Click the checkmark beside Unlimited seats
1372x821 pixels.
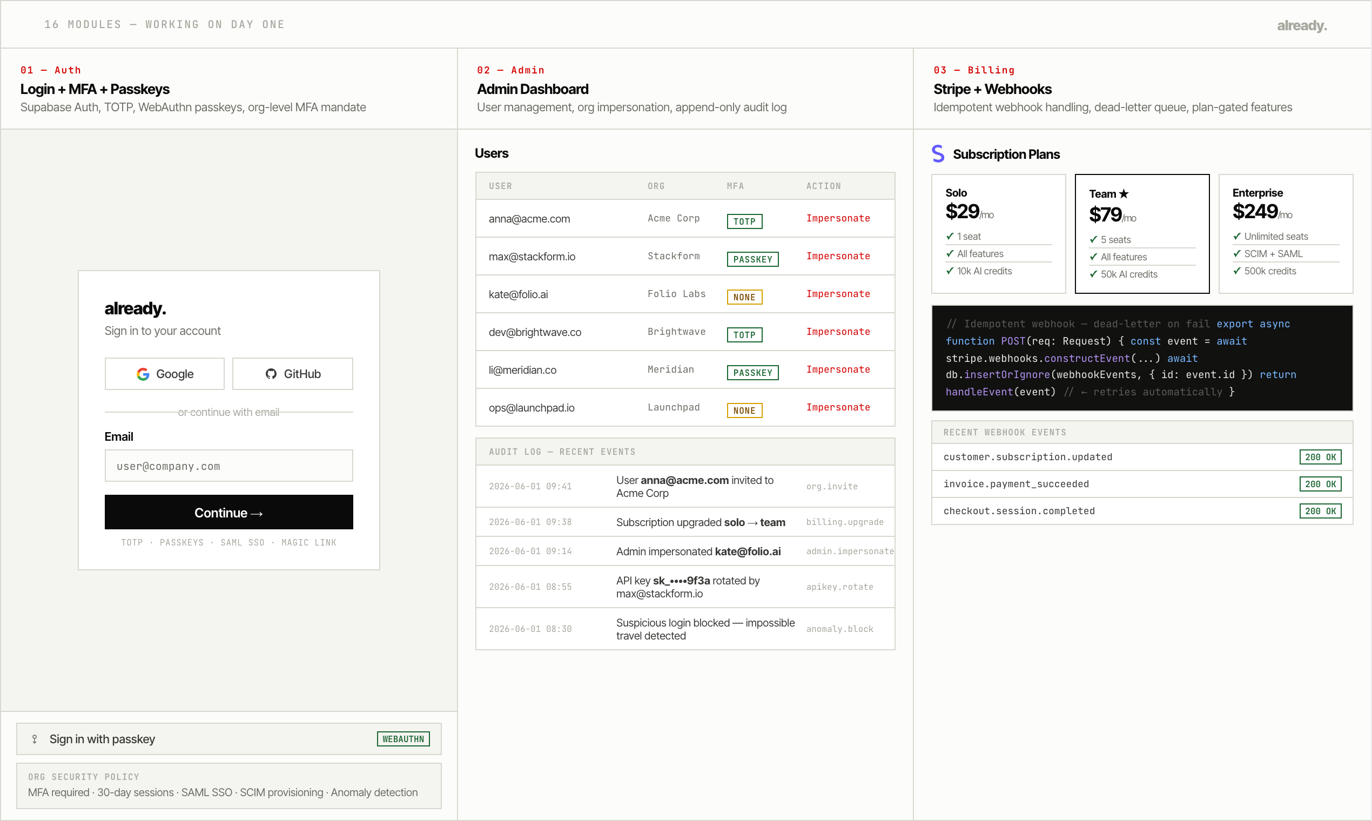1237,236
